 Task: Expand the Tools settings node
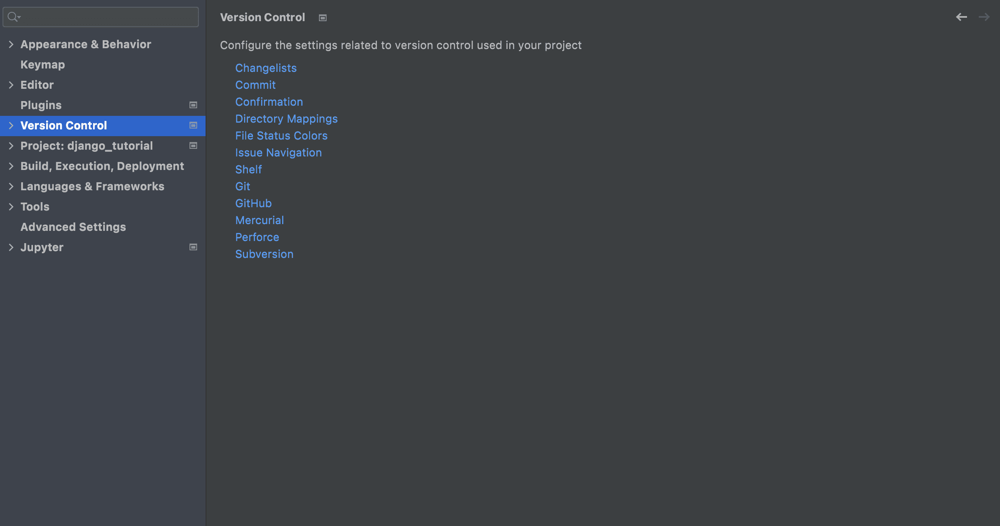(x=11, y=207)
